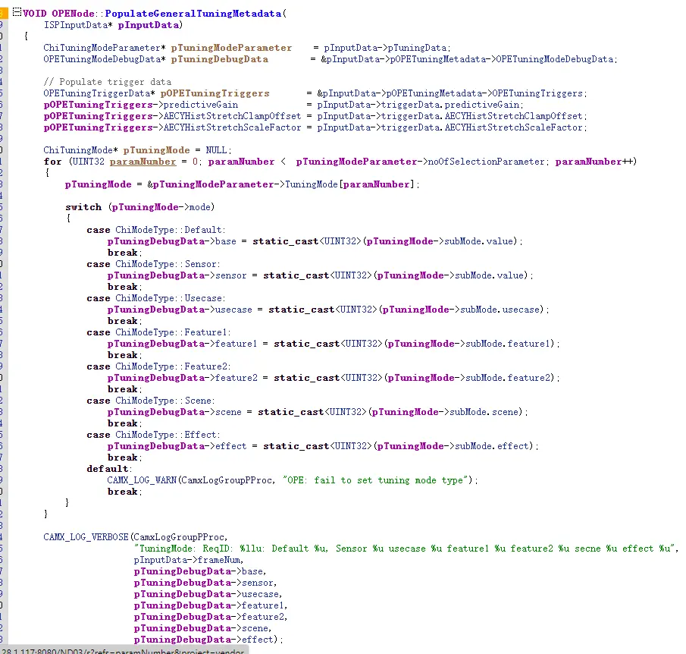Click the for keyword of the loop
The width and height of the screenshot is (686, 654).
(x=52, y=162)
